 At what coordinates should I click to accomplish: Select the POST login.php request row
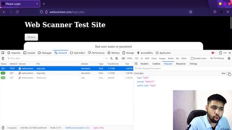[x=67, y=68]
